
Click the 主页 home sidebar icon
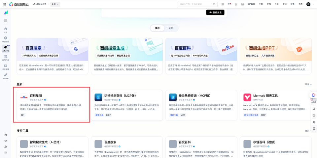6,30
